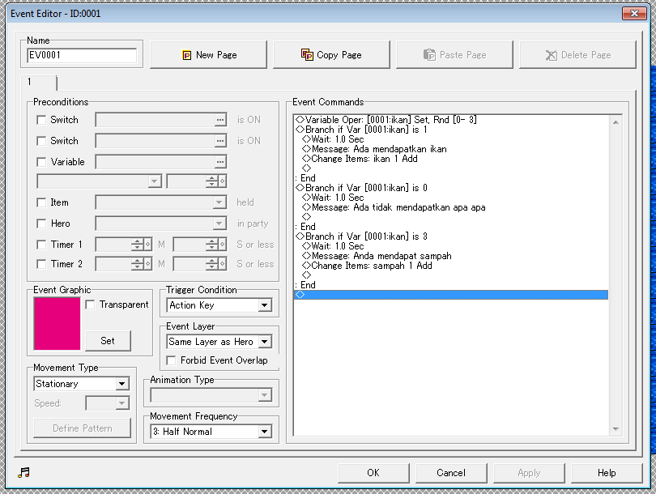
Task: Enable the first Switch precondition checkbox
Action: pos(41,120)
